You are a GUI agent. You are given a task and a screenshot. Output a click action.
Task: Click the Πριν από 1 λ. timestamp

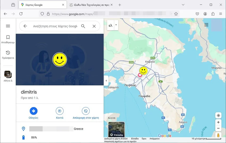30,98
